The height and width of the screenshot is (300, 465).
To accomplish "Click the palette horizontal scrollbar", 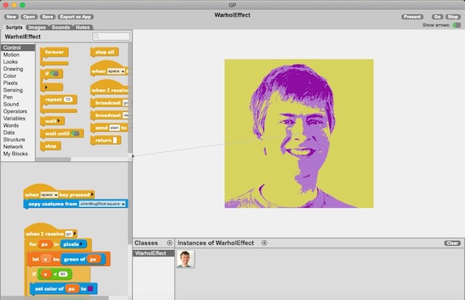I will tap(53, 160).
